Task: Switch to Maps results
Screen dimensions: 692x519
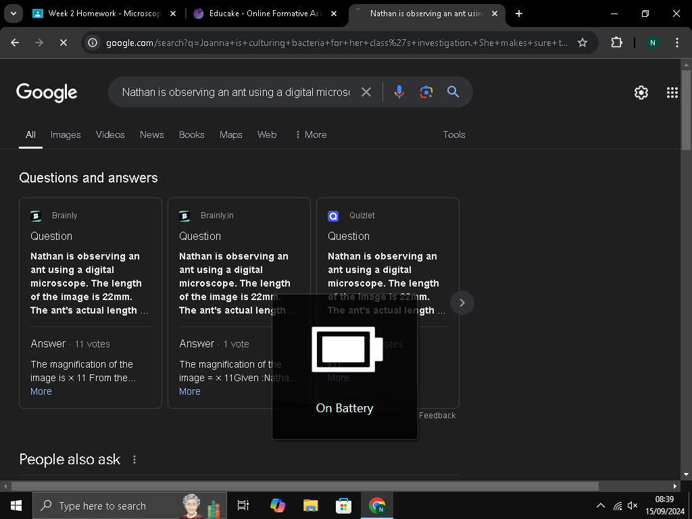Action: [x=231, y=135]
